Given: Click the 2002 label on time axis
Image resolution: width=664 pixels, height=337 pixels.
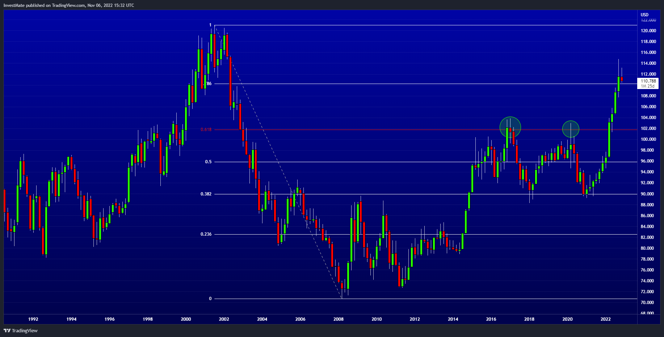Looking at the screenshot, I should (x=224, y=319).
